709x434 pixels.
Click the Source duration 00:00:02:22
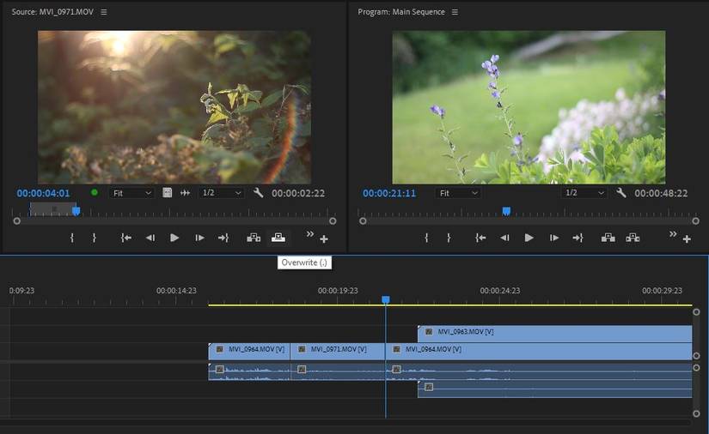298,193
